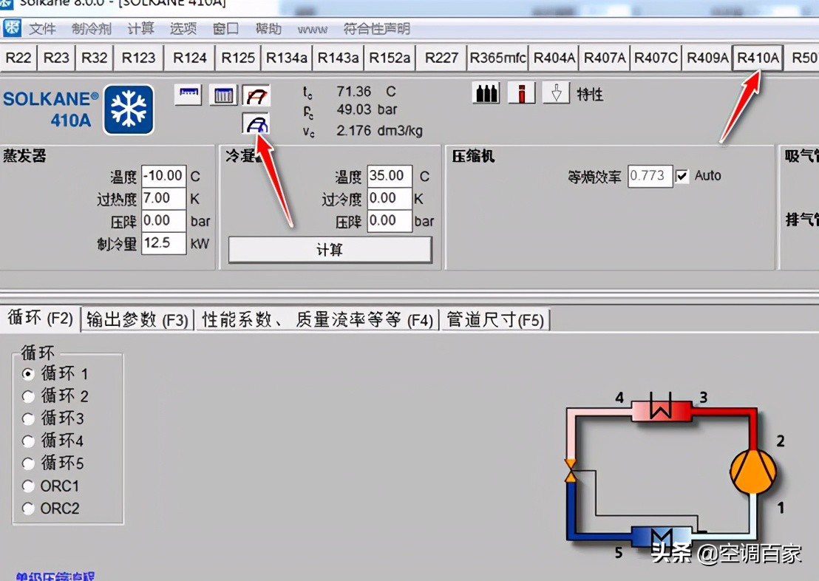Open the 计算 menu
Screen dimensions: 819x581
tap(141, 29)
